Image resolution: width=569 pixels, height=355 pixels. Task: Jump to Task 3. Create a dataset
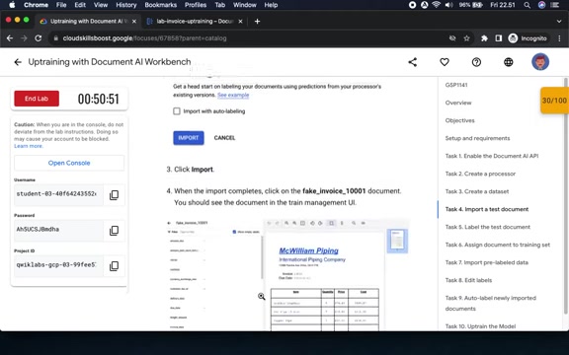coord(477,191)
